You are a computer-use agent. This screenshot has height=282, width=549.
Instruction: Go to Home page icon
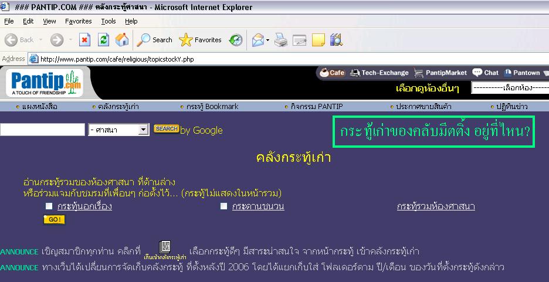pyautogui.click(x=122, y=40)
